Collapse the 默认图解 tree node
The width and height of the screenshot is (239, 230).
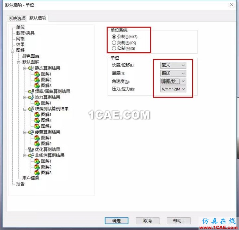click(x=19, y=62)
